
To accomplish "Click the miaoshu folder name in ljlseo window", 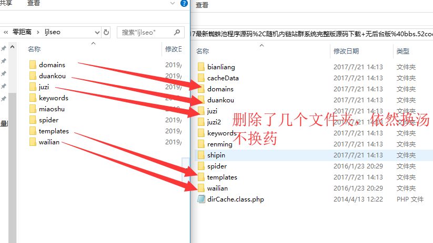I will (x=52, y=109).
